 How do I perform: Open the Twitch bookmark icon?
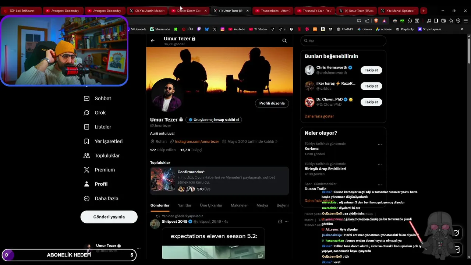(199, 29)
